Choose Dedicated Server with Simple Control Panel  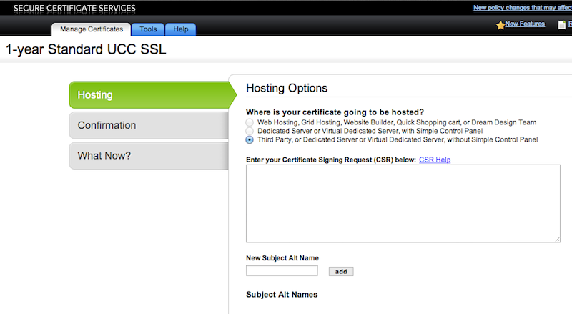click(x=250, y=131)
